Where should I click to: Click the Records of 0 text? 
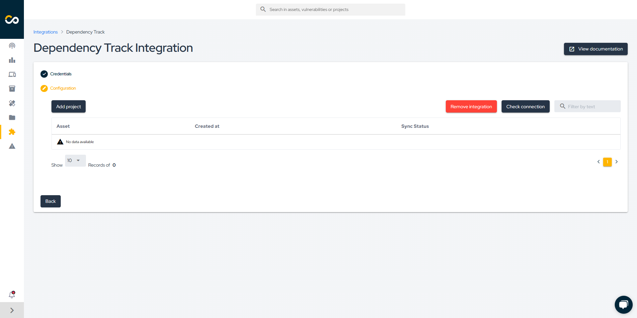[102, 165]
